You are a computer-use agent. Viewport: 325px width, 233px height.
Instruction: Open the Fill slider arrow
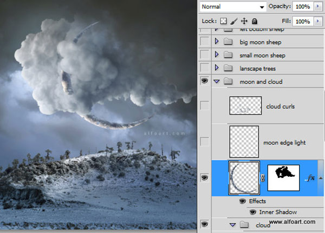tap(318, 21)
